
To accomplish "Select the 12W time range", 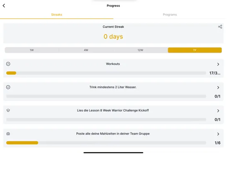I will pos(140,50).
